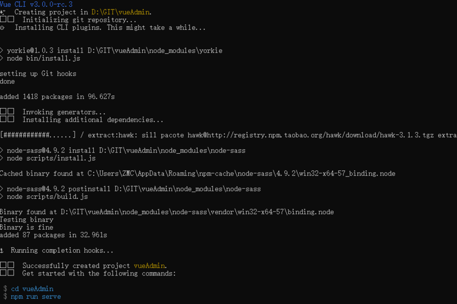Click the "Vue CLI v3.0.0-rc.3" header text
The image size is (457, 304).
coord(36,4)
